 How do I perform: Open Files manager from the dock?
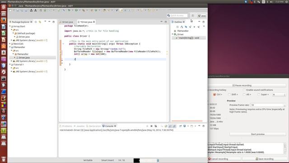(x=4, y=14)
